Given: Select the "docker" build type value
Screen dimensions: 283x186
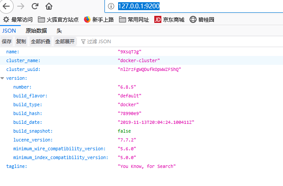Looking at the screenshot, I should click(128, 104).
